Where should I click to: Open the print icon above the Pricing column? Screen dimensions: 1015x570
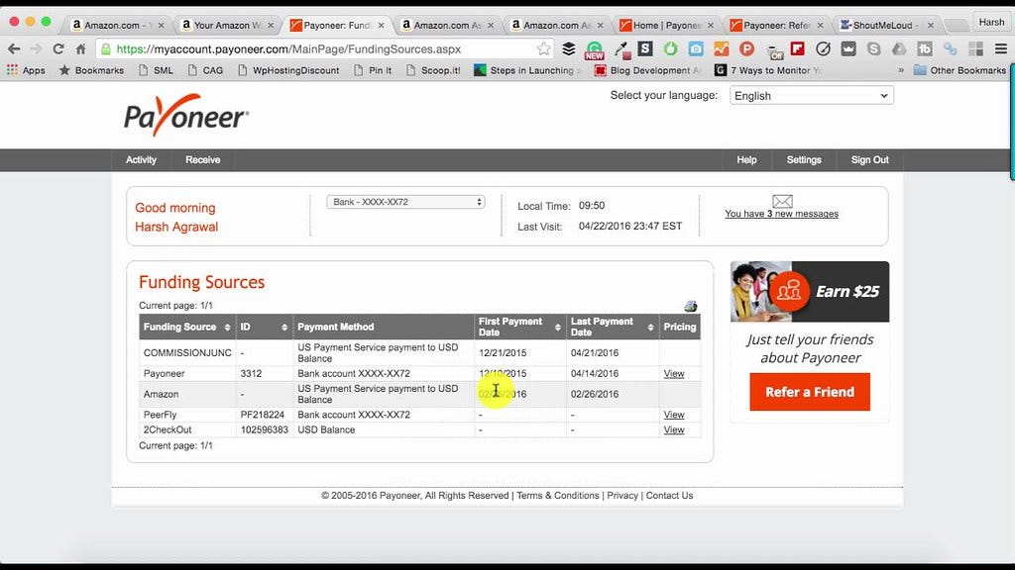(x=691, y=305)
